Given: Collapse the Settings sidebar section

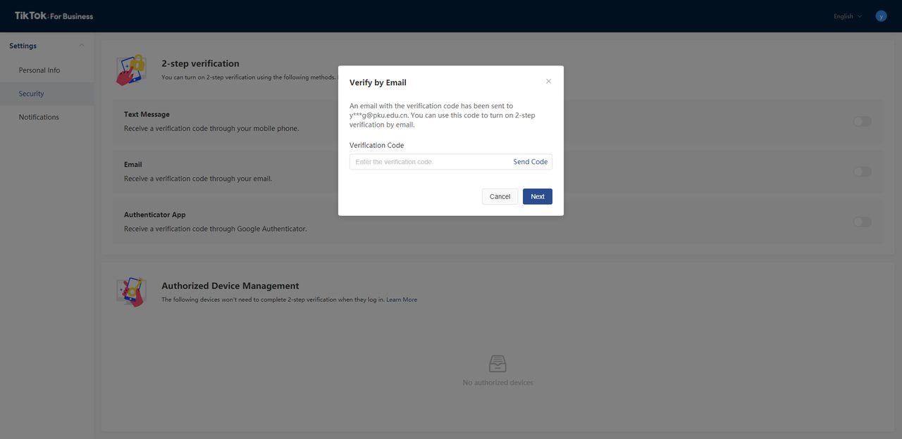Looking at the screenshot, I should coord(82,46).
